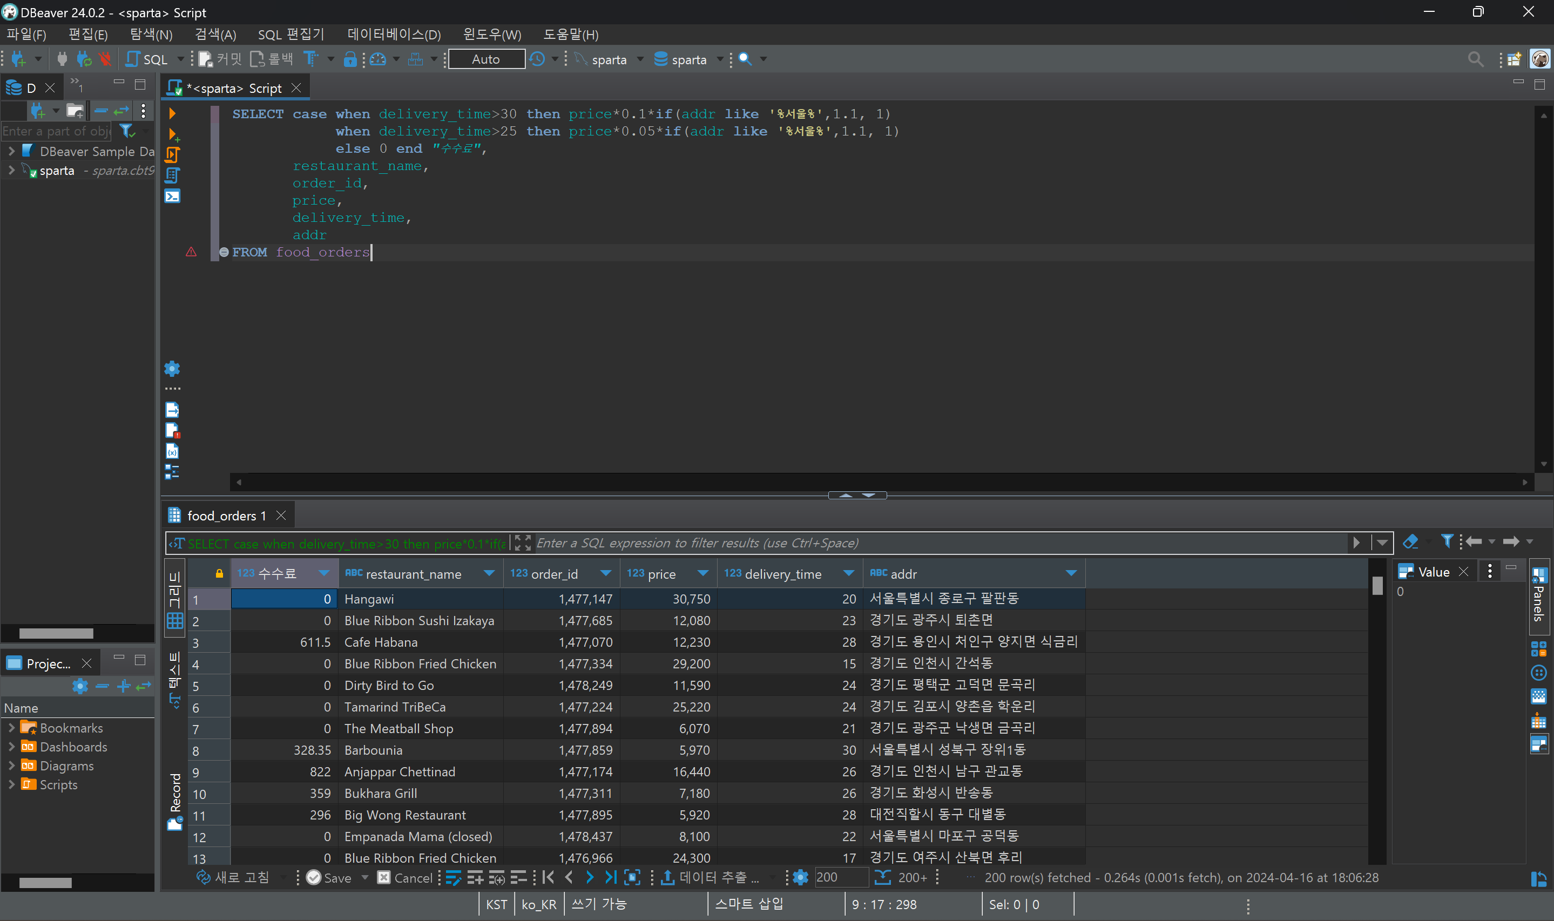
Task: Expand the sparta connection tree node
Action: coord(11,170)
